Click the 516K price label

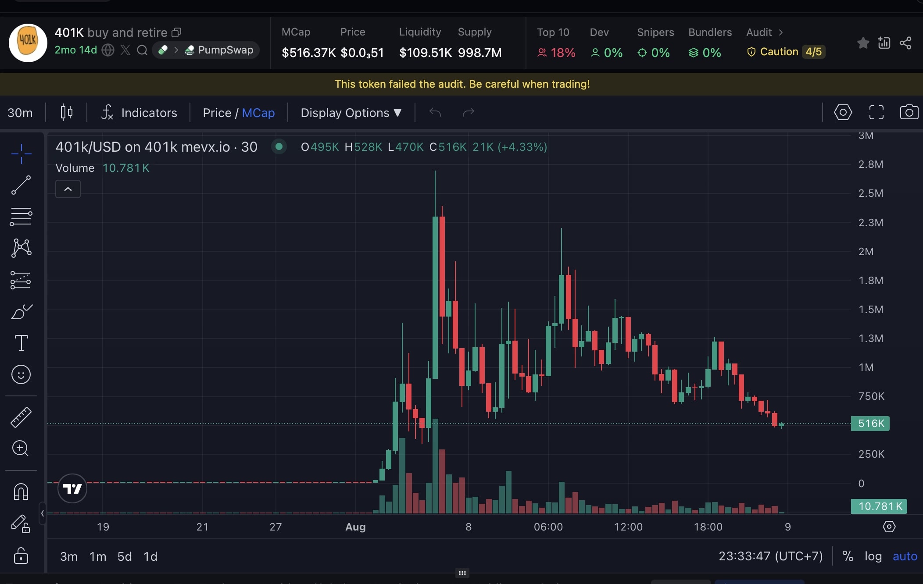870,424
